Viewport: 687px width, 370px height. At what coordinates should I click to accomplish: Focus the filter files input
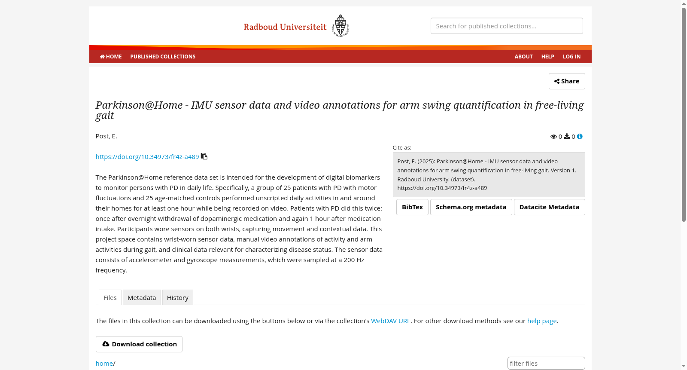click(x=546, y=363)
